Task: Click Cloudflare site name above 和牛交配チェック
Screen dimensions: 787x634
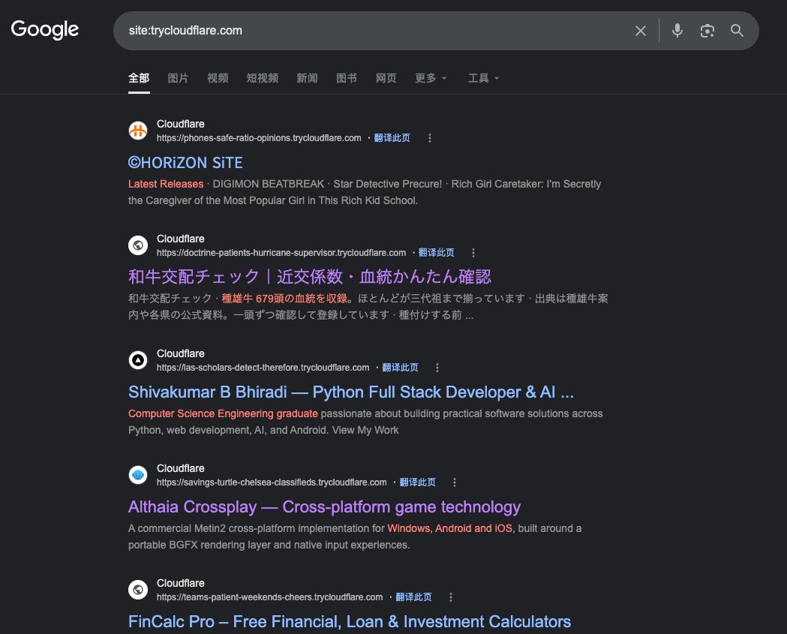Action: point(181,239)
